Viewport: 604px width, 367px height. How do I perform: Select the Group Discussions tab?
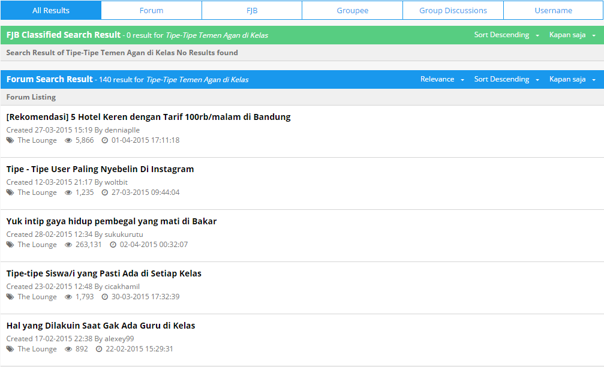pyautogui.click(x=453, y=10)
